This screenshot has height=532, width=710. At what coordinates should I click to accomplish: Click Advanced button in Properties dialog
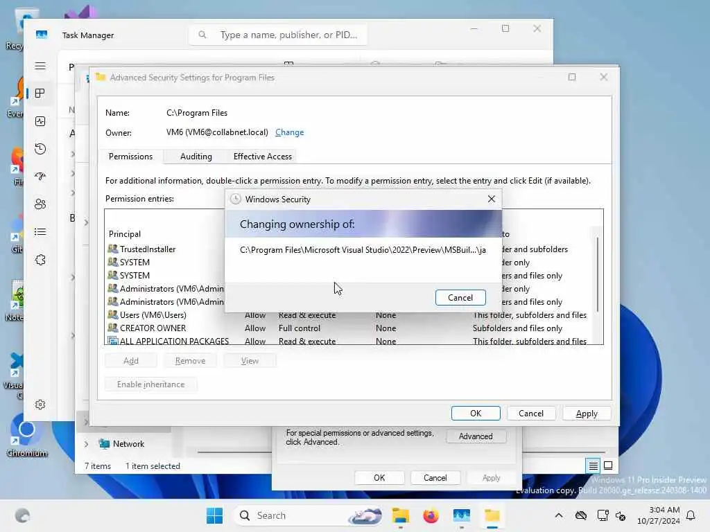tap(476, 436)
